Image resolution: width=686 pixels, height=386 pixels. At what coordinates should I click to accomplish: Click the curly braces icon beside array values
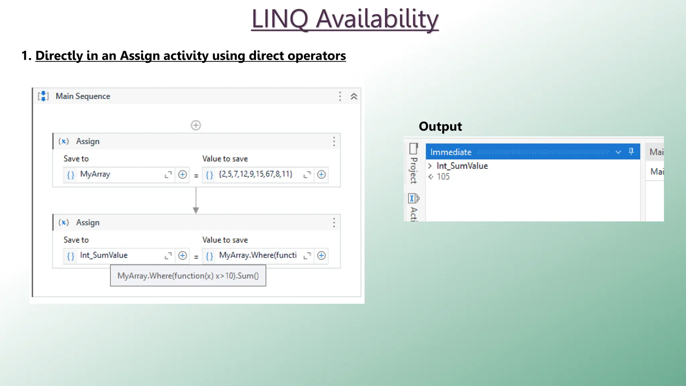[x=210, y=175]
